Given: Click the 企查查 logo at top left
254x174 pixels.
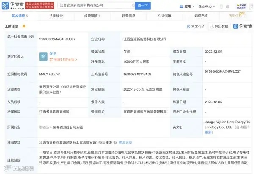Looking at the screenshot, I should pos(13,6).
